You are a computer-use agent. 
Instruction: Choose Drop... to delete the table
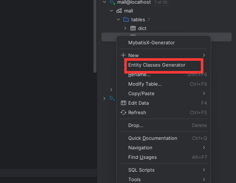tap(136, 126)
